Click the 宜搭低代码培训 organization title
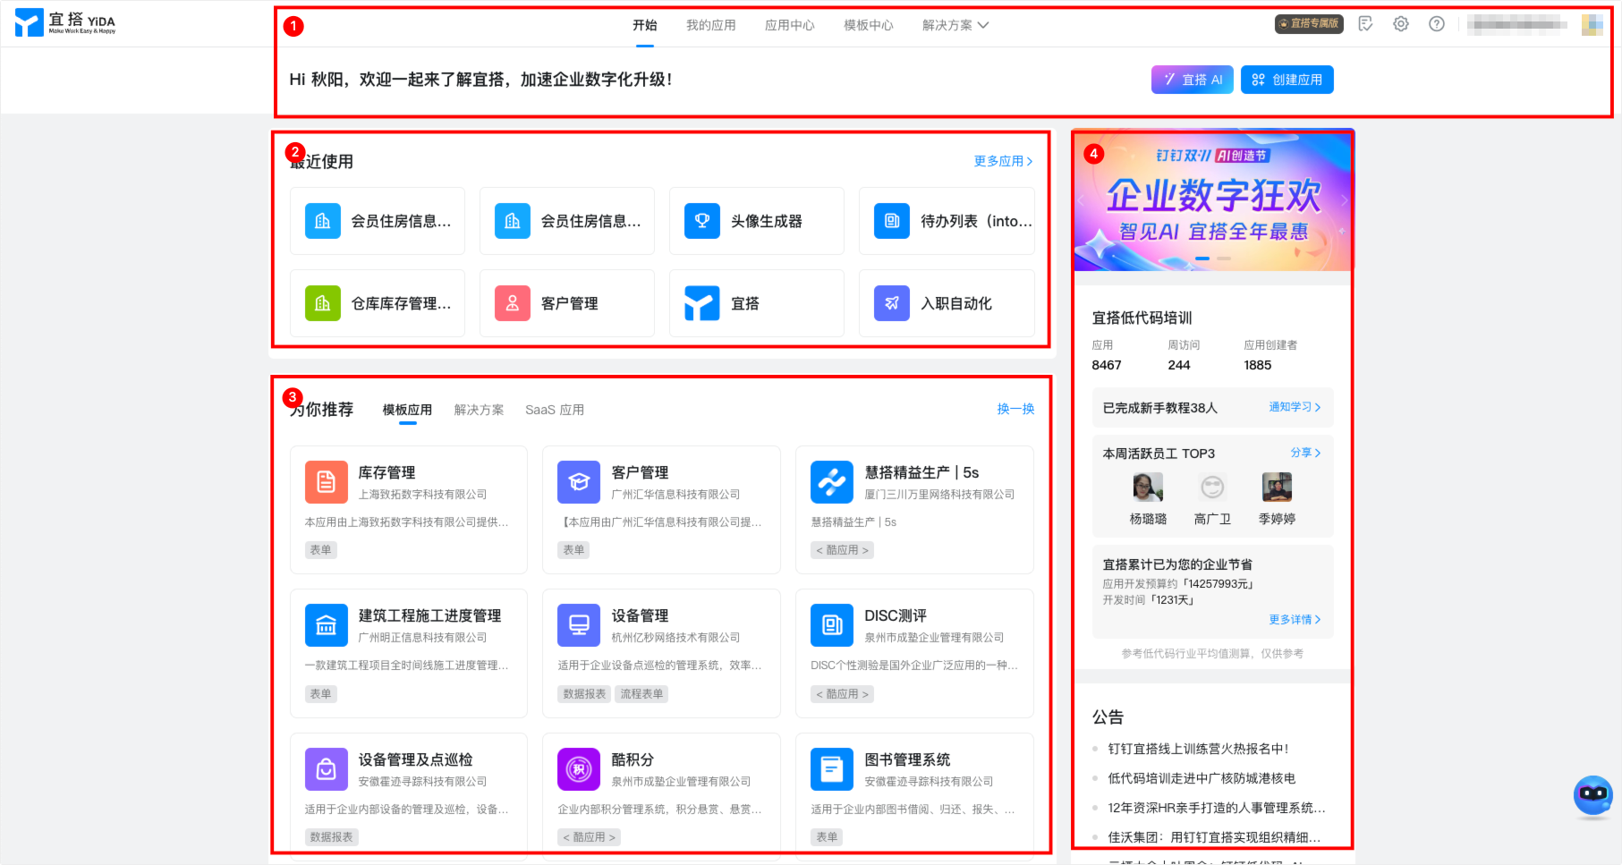 click(1142, 318)
